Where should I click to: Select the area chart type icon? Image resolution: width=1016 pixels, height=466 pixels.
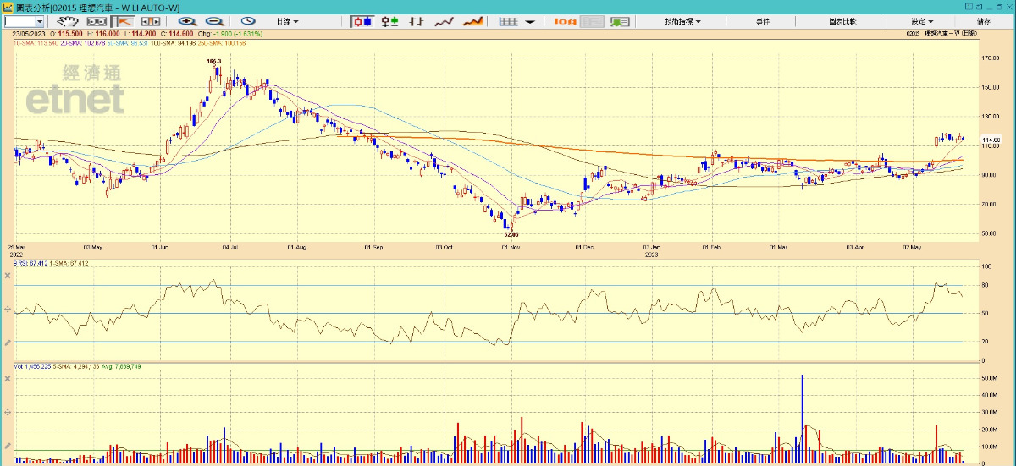(x=472, y=21)
